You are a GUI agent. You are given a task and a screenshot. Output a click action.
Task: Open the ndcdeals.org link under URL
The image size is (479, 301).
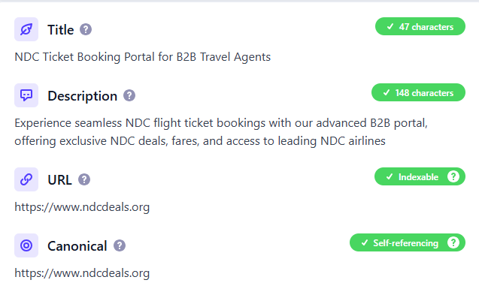click(x=82, y=207)
